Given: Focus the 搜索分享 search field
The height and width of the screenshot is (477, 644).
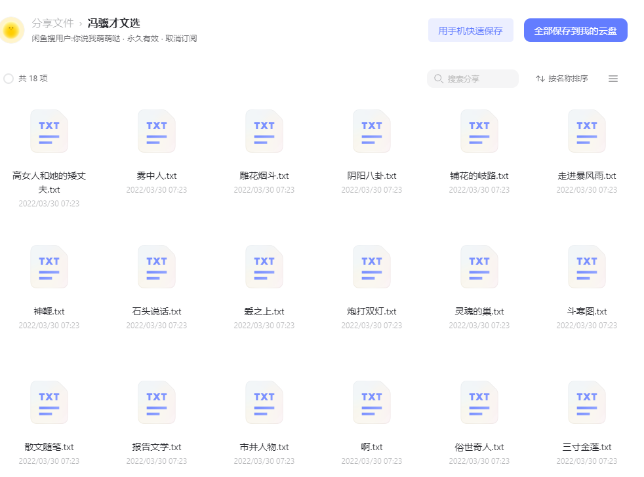Looking at the screenshot, I should click(473, 79).
